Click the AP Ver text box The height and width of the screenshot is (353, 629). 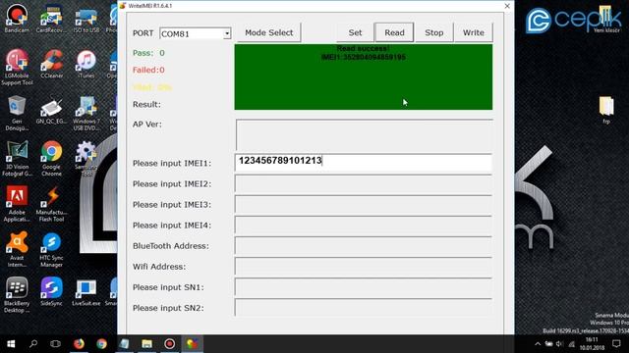point(365,135)
